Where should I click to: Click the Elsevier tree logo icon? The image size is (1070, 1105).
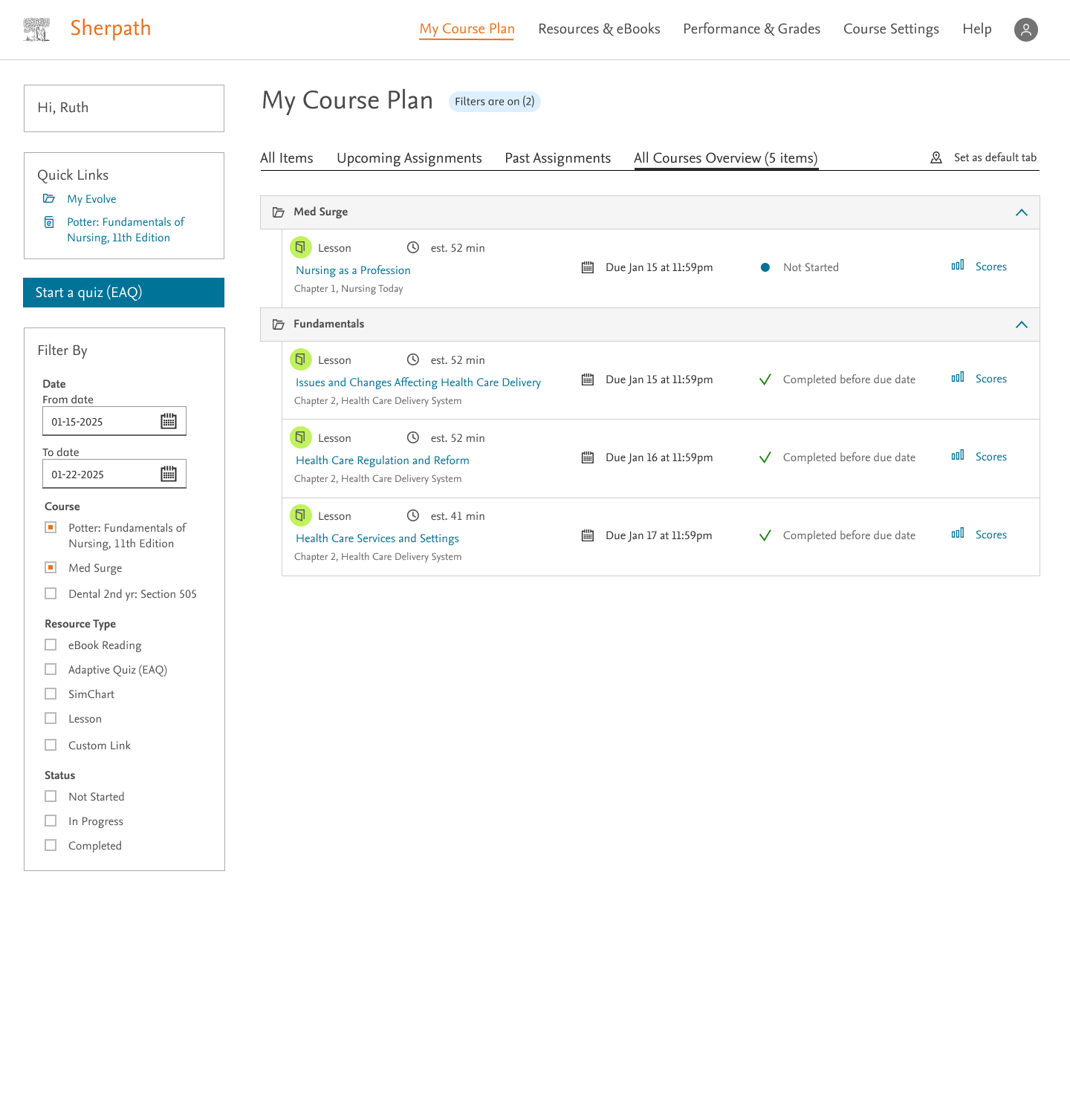click(36, 29)
